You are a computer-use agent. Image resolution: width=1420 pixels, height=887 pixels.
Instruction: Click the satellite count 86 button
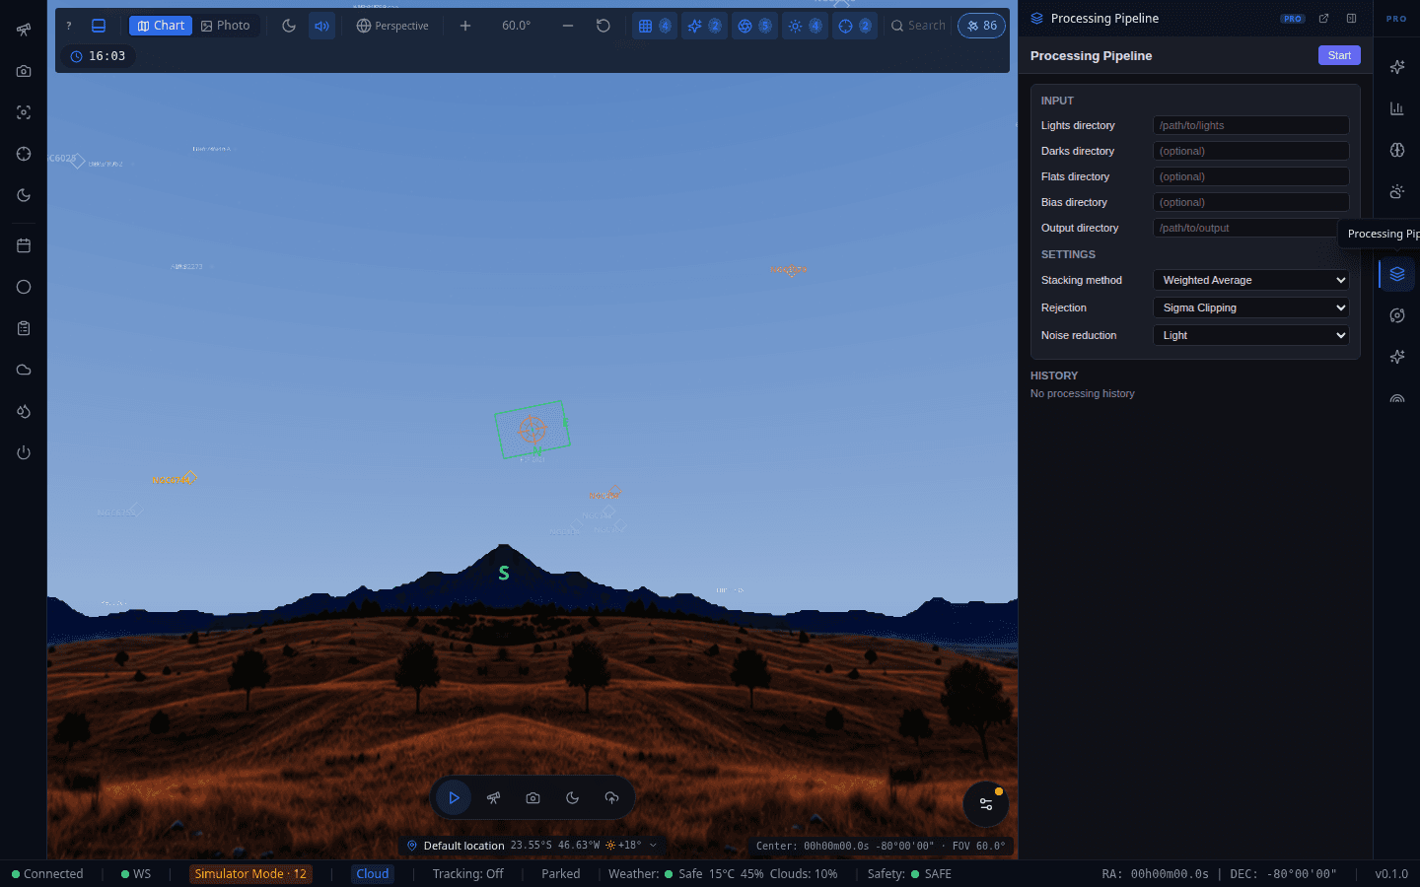pos(981,26)
